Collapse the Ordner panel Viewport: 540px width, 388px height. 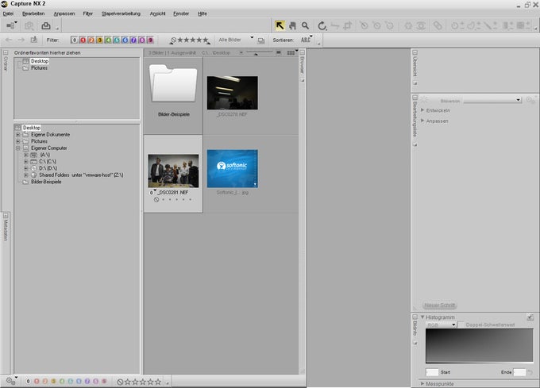point(6,52)
